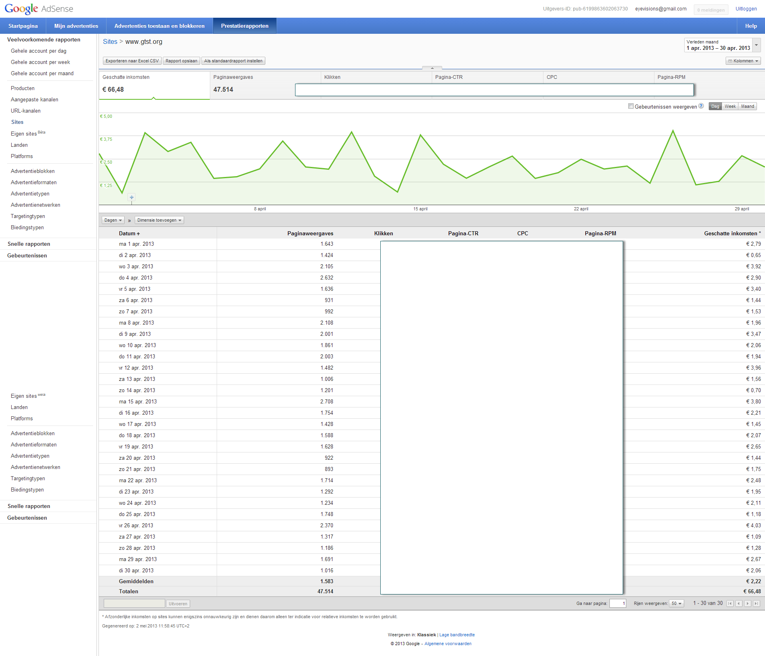Open the upper Eigen sites Bèta report
The width and height of the screenshot is (765, 656).
coord(28,134)
